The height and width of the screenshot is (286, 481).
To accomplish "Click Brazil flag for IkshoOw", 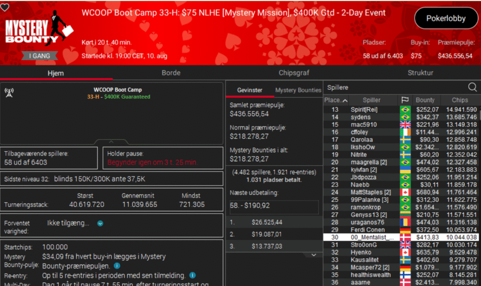I will 405,147.
